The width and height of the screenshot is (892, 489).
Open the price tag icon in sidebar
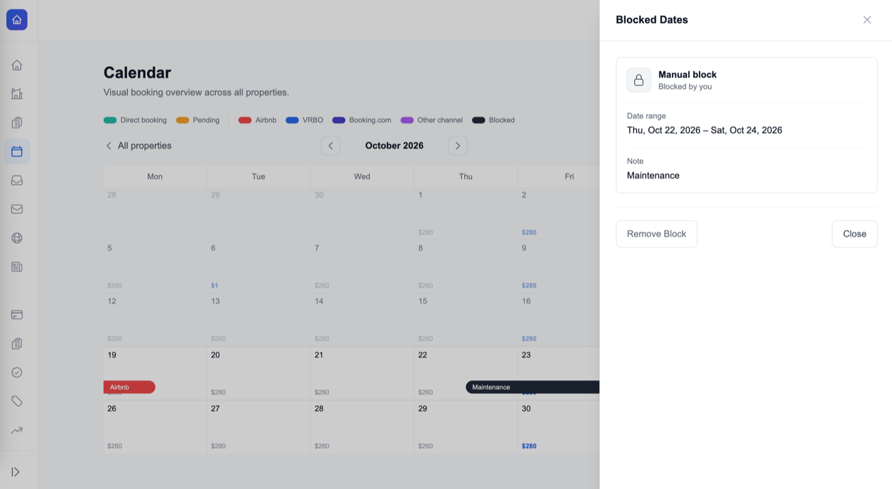[17, 401]
